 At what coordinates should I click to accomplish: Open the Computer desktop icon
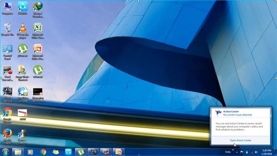point(7,8)
